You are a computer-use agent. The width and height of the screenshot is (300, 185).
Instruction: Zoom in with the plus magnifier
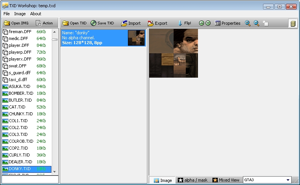point(247,23)
